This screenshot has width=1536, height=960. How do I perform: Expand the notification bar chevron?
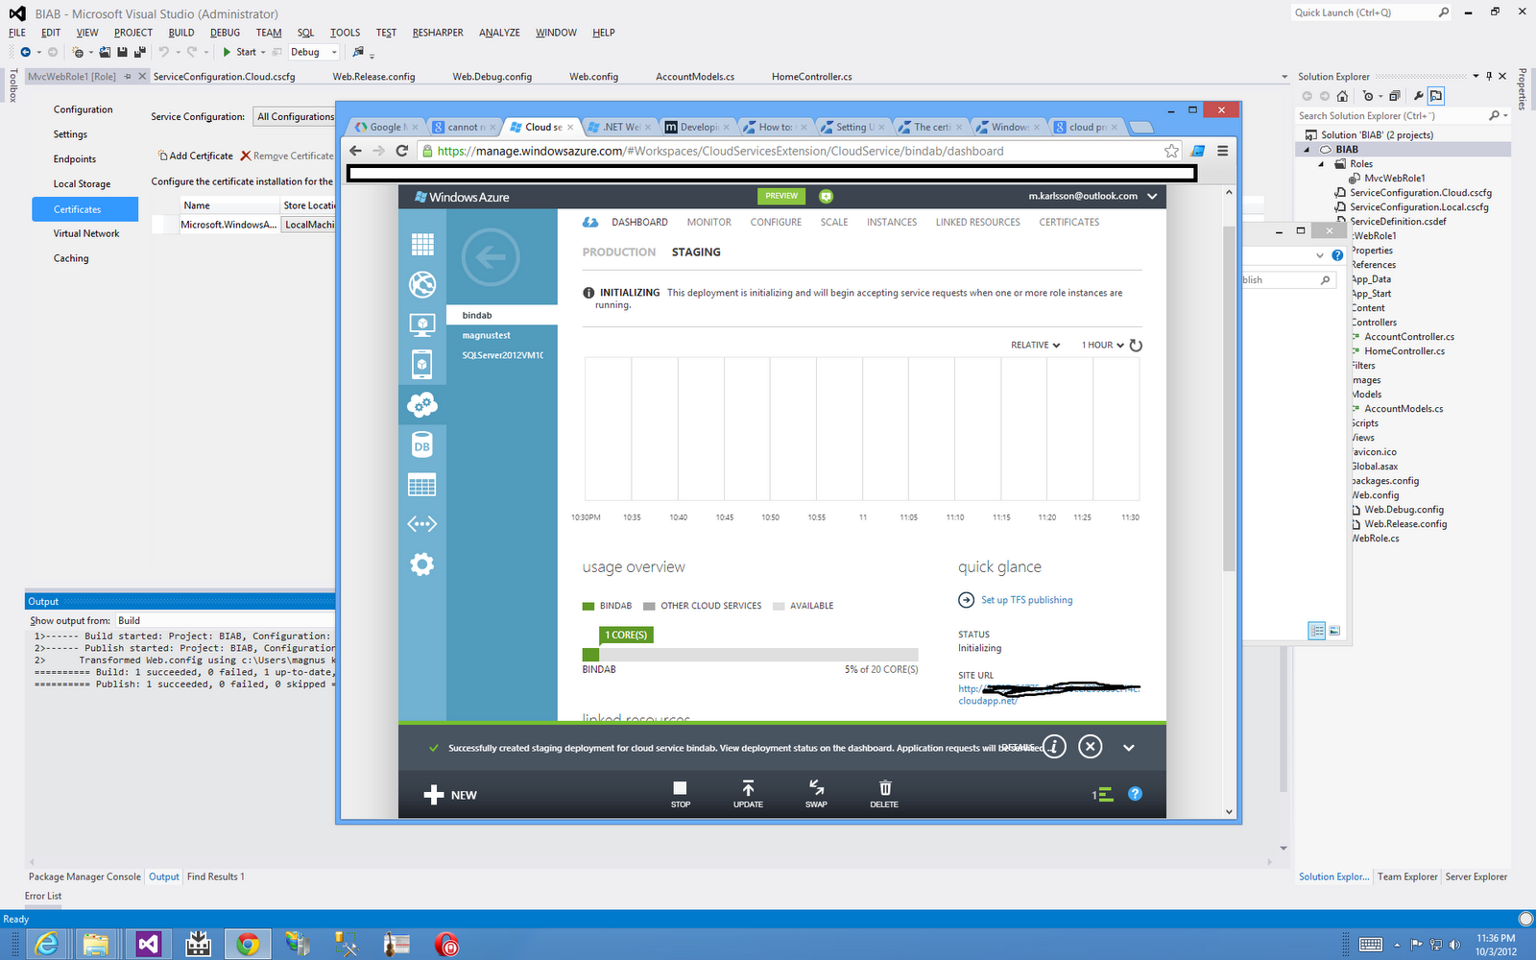(1129, 747)
